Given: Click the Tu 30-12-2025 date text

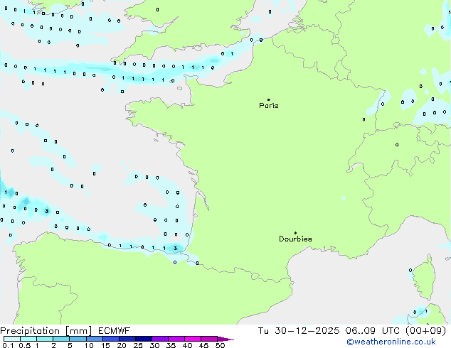Looking at the screenshot, I should tap(299, 331).
